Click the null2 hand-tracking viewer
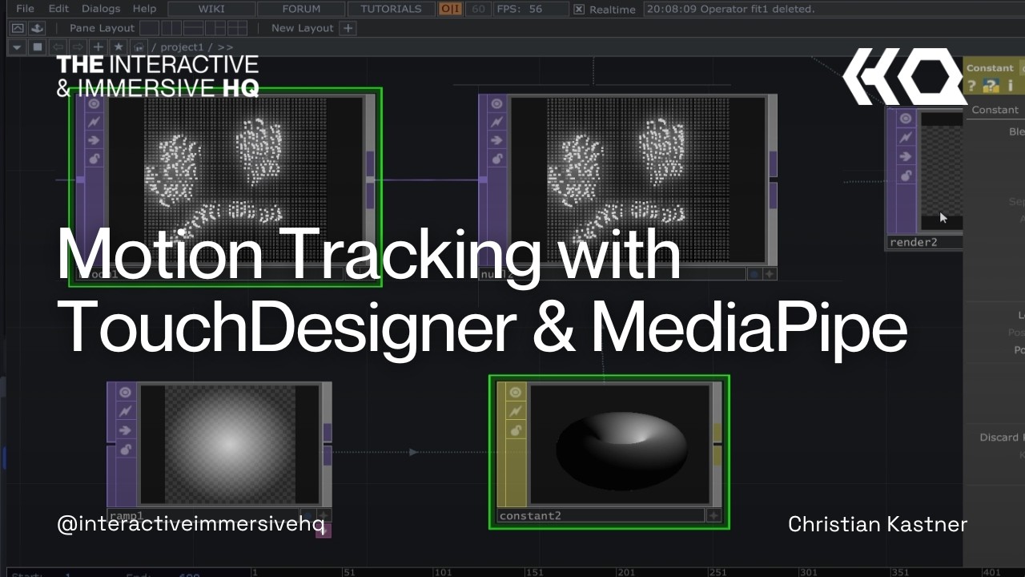 (638, 180)
